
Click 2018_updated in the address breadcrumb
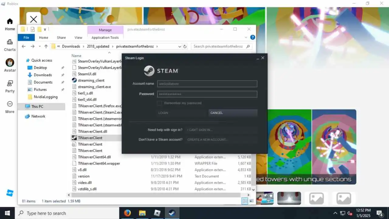point(98,47)
